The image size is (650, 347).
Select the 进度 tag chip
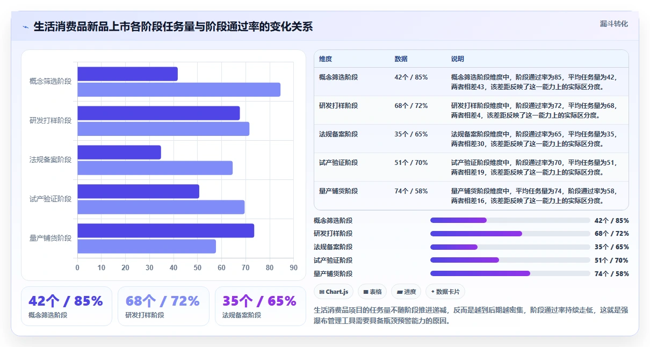click(406, 292)
